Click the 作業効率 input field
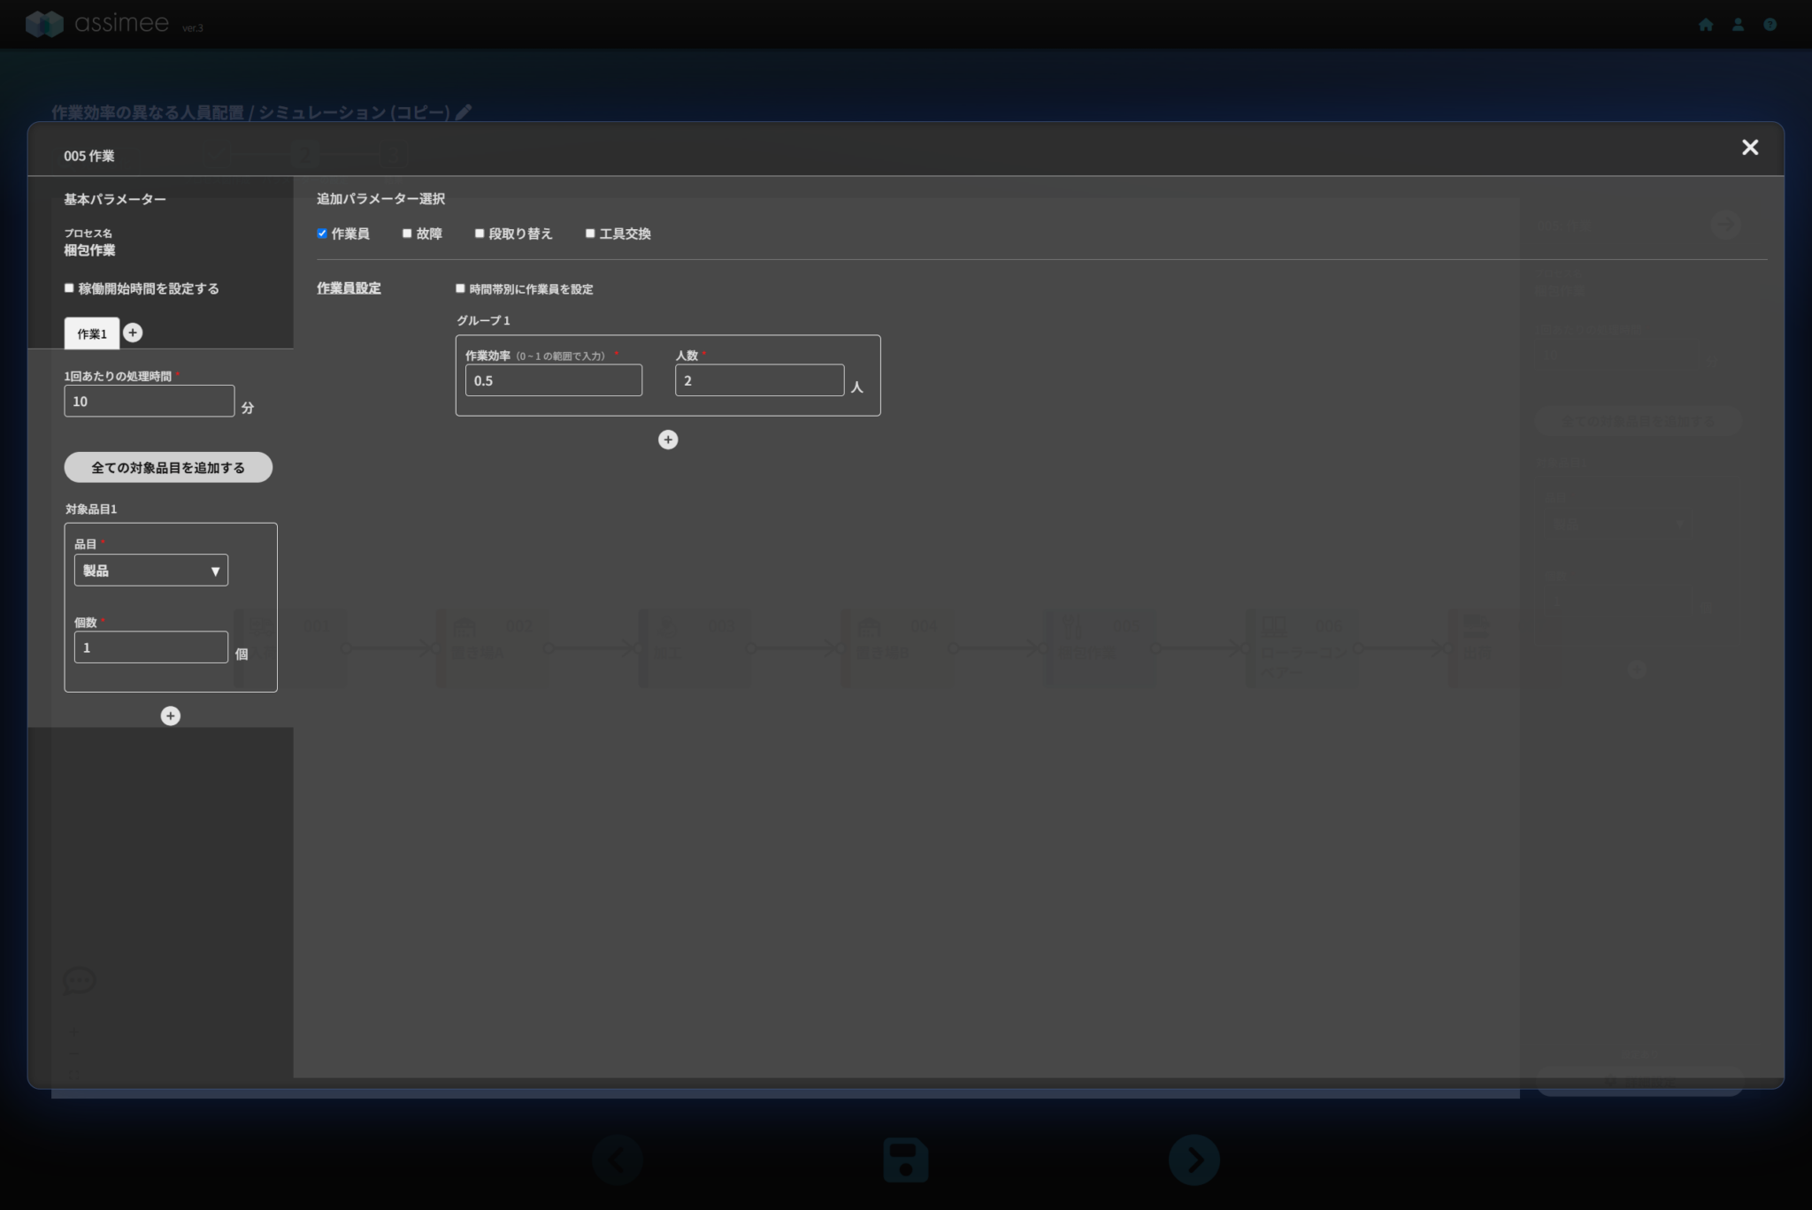Image resolution: width=1812 pixels, height=1210 pixels. click(553, 380)
